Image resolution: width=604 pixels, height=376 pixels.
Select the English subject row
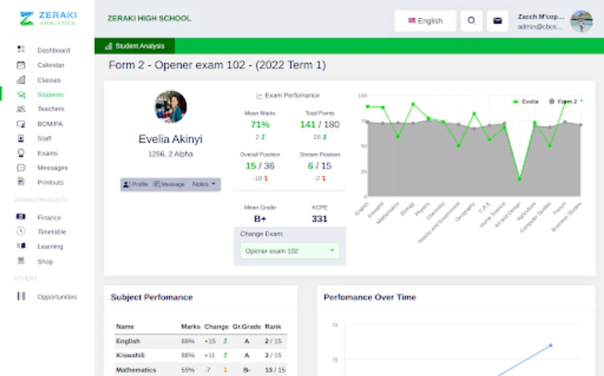[x=201, y=341]
